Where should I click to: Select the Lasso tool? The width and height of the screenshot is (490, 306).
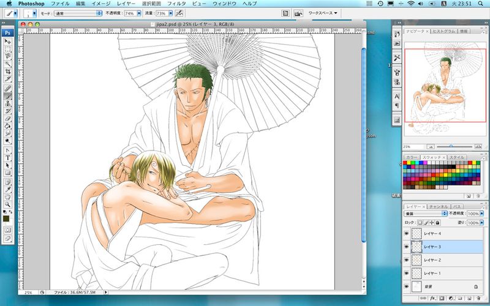(7, 56)
